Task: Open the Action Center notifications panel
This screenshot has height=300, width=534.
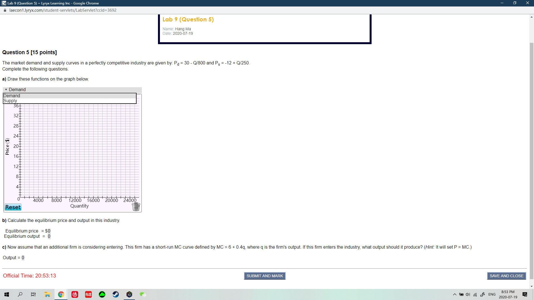Action: click(x=525, y=294)
